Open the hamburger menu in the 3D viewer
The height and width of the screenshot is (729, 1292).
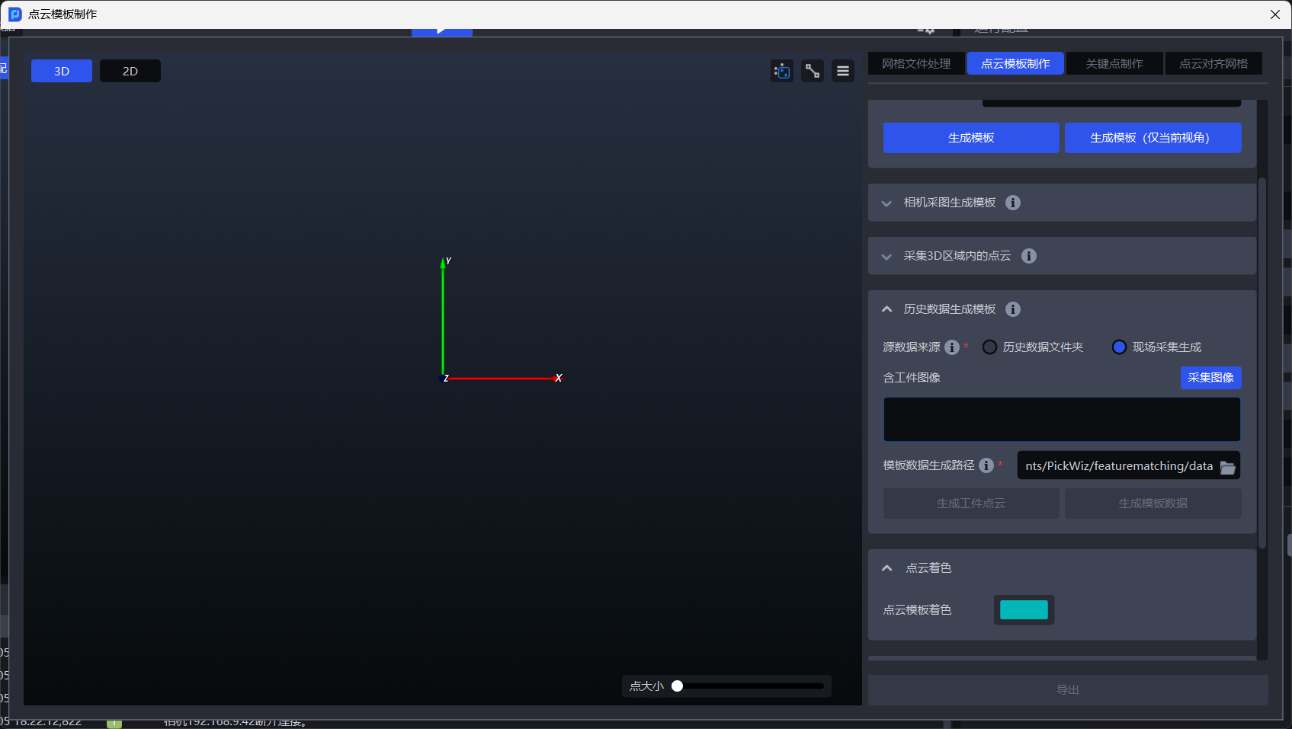843,71
